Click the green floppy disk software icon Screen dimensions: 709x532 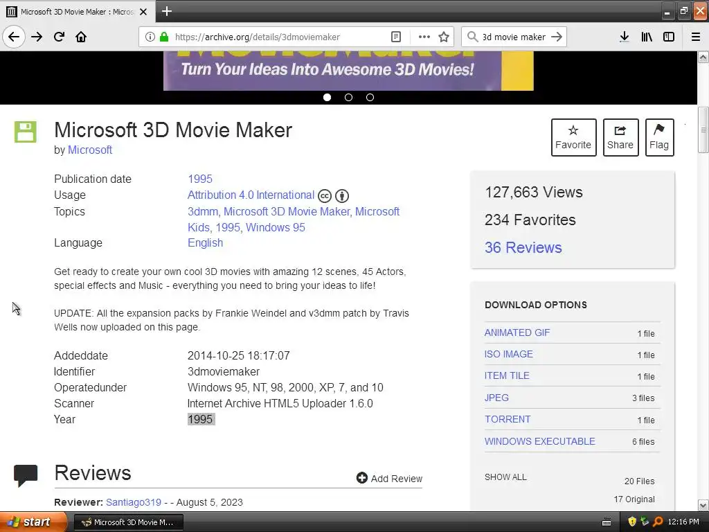pyautogui.click(x=26, y=132)
